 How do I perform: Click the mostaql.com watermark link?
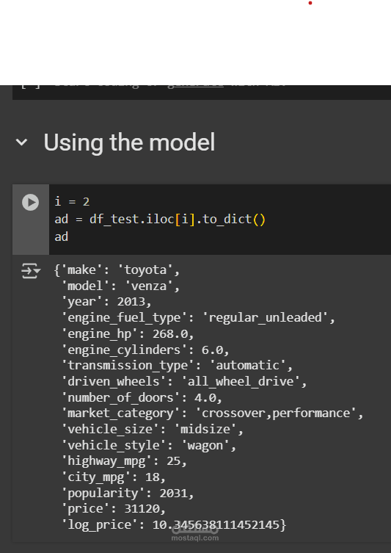coord(195,538)
